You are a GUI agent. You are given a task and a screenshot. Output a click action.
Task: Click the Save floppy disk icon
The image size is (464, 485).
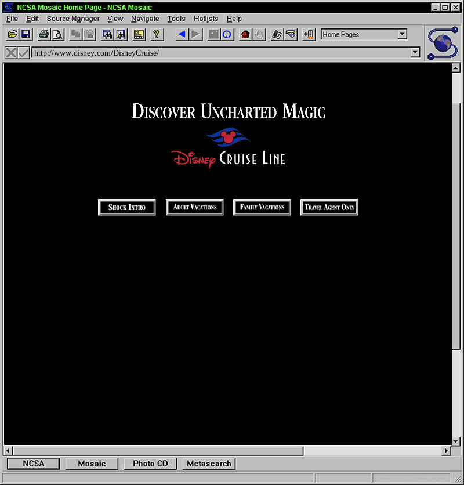[x=26, y=35]
